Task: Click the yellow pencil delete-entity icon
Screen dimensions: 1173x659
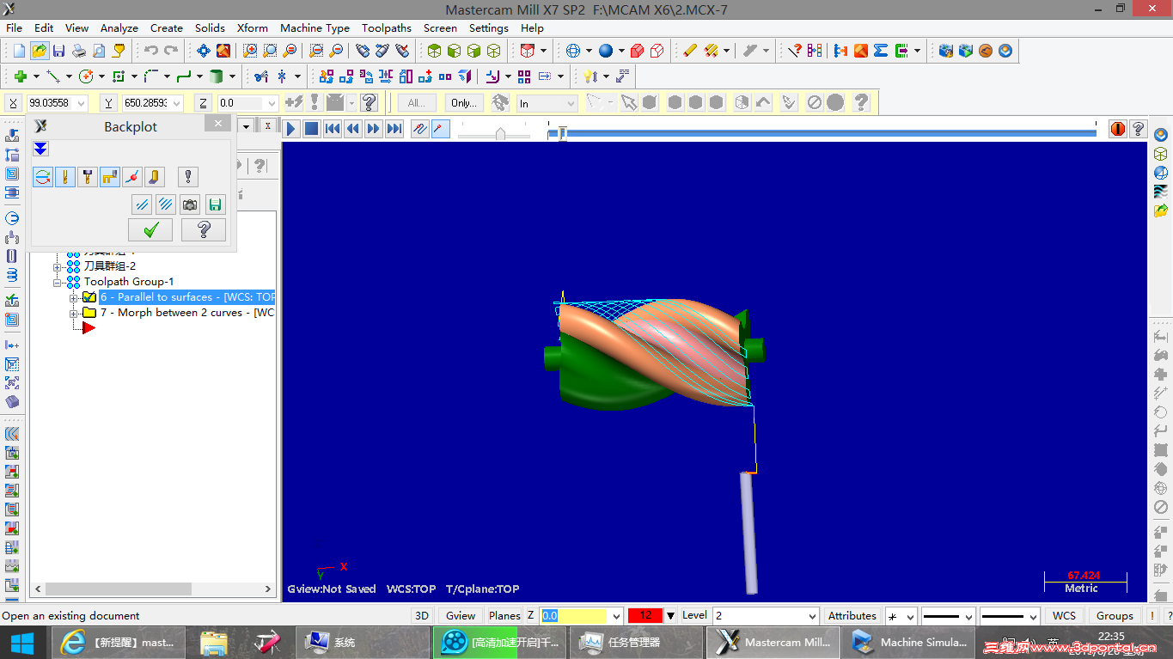Action: [x=690, y=51]
